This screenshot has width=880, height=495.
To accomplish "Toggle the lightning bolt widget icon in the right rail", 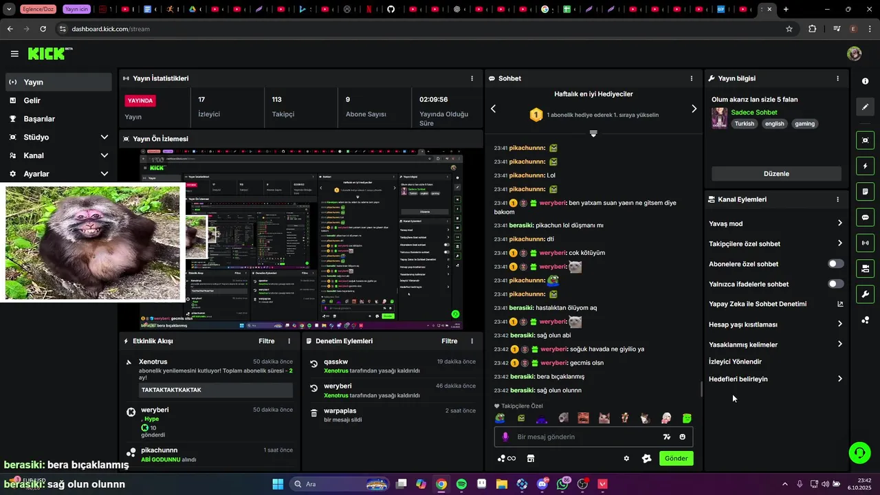I will (865, 166).
